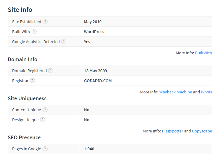Click Content Unique question mark icon
This screenshot has width=219, height=154.
pos(45,110)
